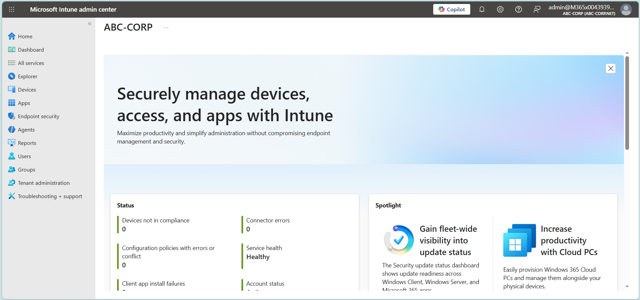Open Tenant administration label
This screenshot has width=640, height=300.
(x=44, y=183)
